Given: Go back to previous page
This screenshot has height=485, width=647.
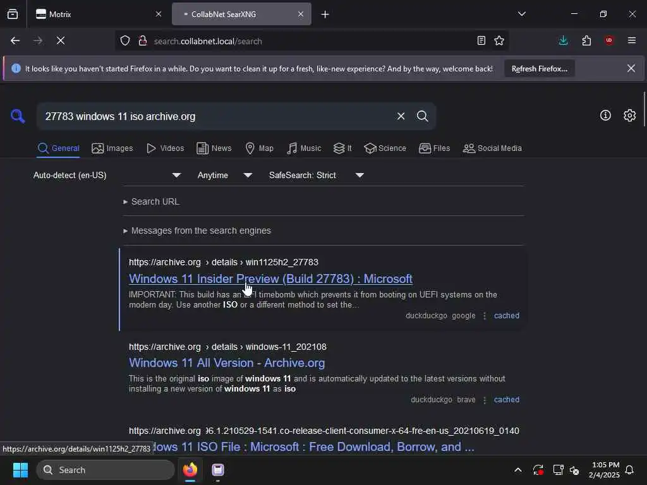Looking at the screenshot, I should click(x=15, y=40).
